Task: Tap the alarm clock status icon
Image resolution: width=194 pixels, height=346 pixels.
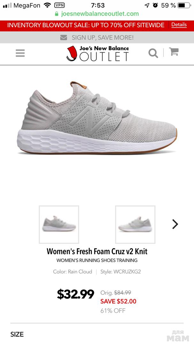Action: 155,5
